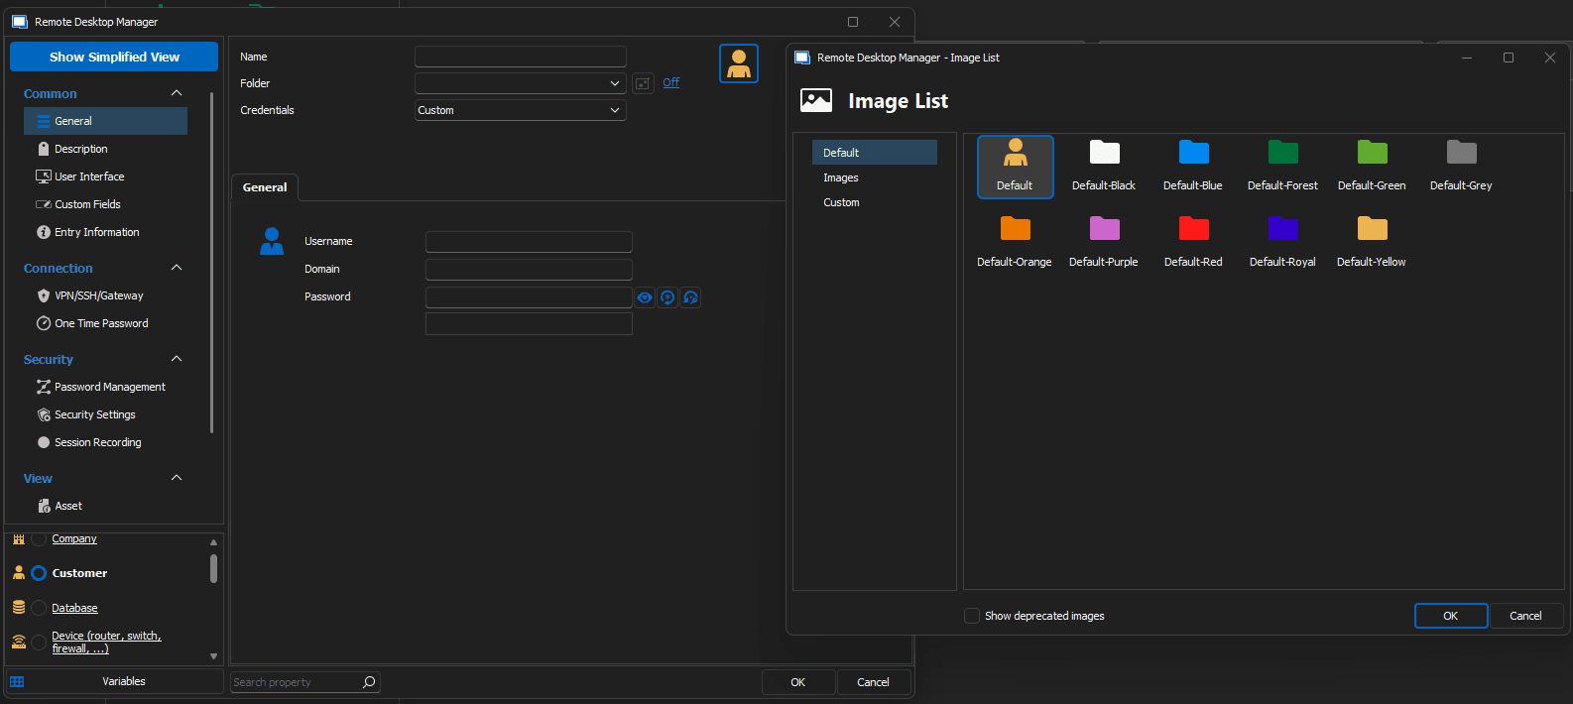Pick the Default-Forest folder icon

coord(1282,154)
